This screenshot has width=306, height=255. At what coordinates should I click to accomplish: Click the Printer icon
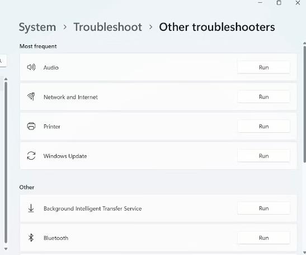[31, 126]
